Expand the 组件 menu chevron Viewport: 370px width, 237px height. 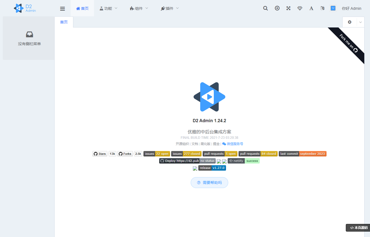point(147,8)
